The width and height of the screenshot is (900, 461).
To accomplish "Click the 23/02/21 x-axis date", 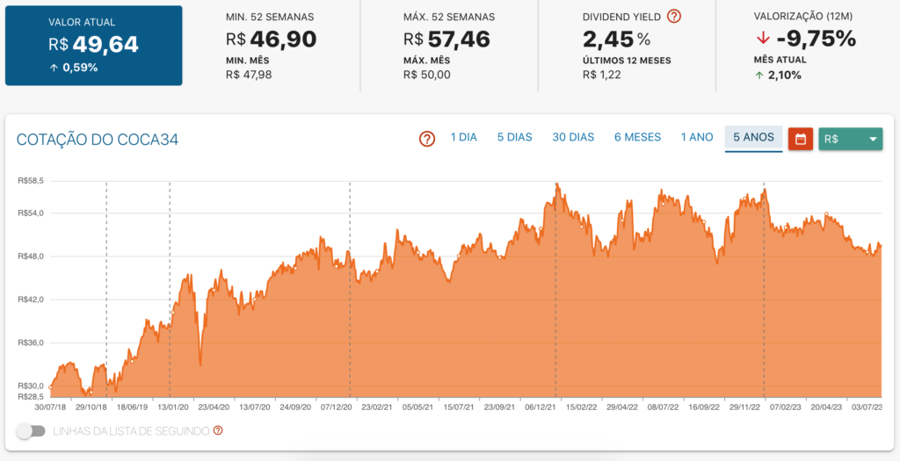I will 377,407.
